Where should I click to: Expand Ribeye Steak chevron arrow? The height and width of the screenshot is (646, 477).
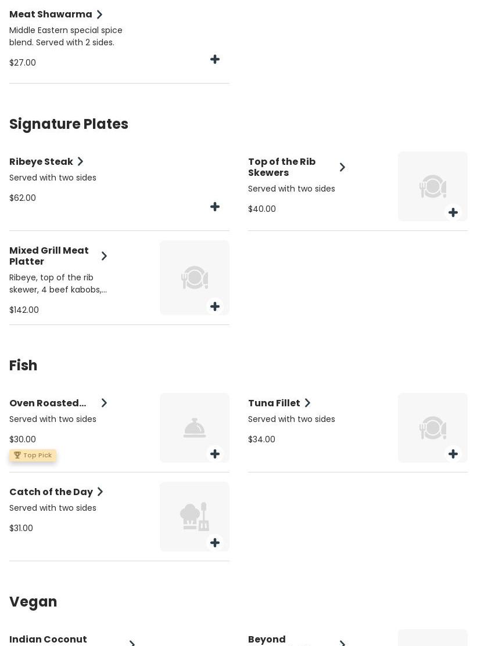pyautogui.click(x=81, y=162)
